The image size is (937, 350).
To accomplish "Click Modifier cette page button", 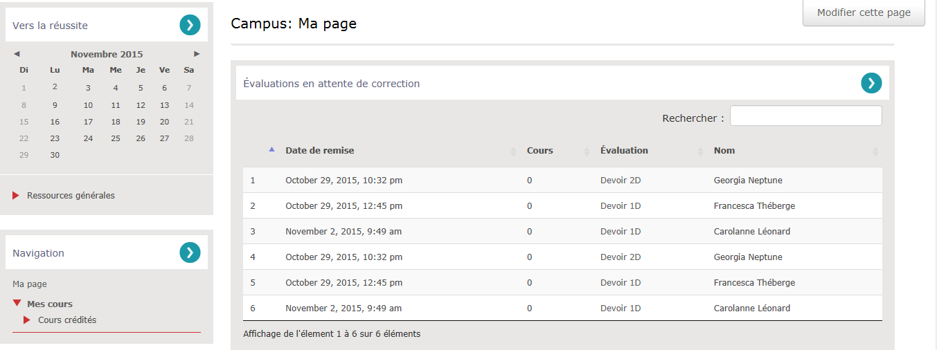I will 863,13.
